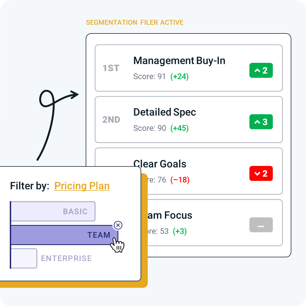Click green up-2 badge on Management Buy-In
306x306 pixels.
(x=261, y=70)
